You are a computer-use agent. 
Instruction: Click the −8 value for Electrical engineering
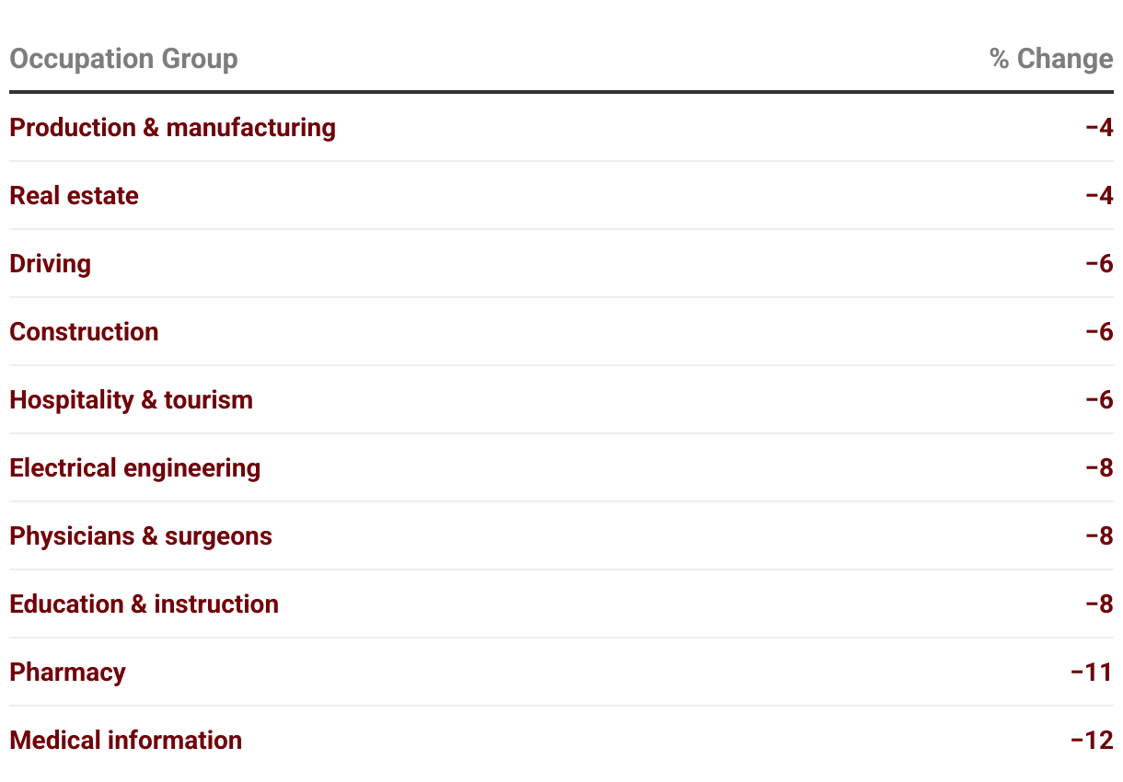1099,467
